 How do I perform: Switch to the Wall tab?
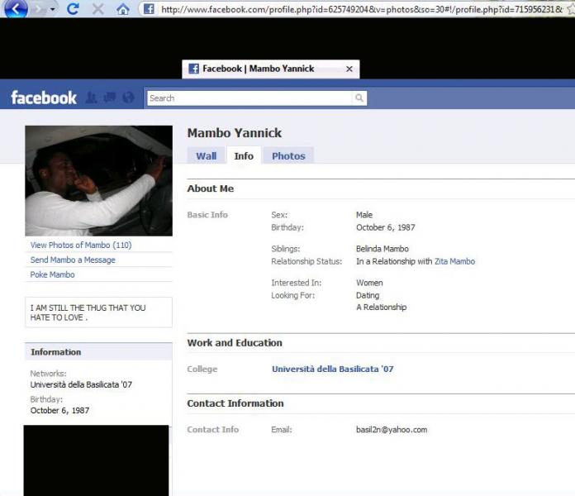tap(206, 155)
